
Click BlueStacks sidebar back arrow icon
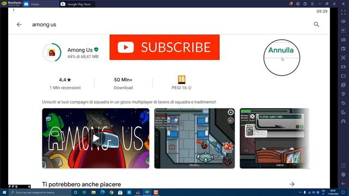(343, 183)
